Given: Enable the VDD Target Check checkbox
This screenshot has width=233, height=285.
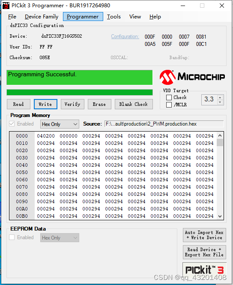Looking at the screenshot, I should pos(169,98).
